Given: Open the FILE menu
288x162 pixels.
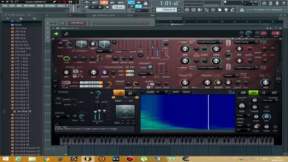Looking at the screenshot, I should [5, 6].
